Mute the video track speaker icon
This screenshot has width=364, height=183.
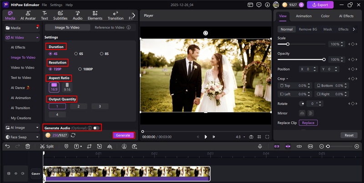click(x=22, y=173)
